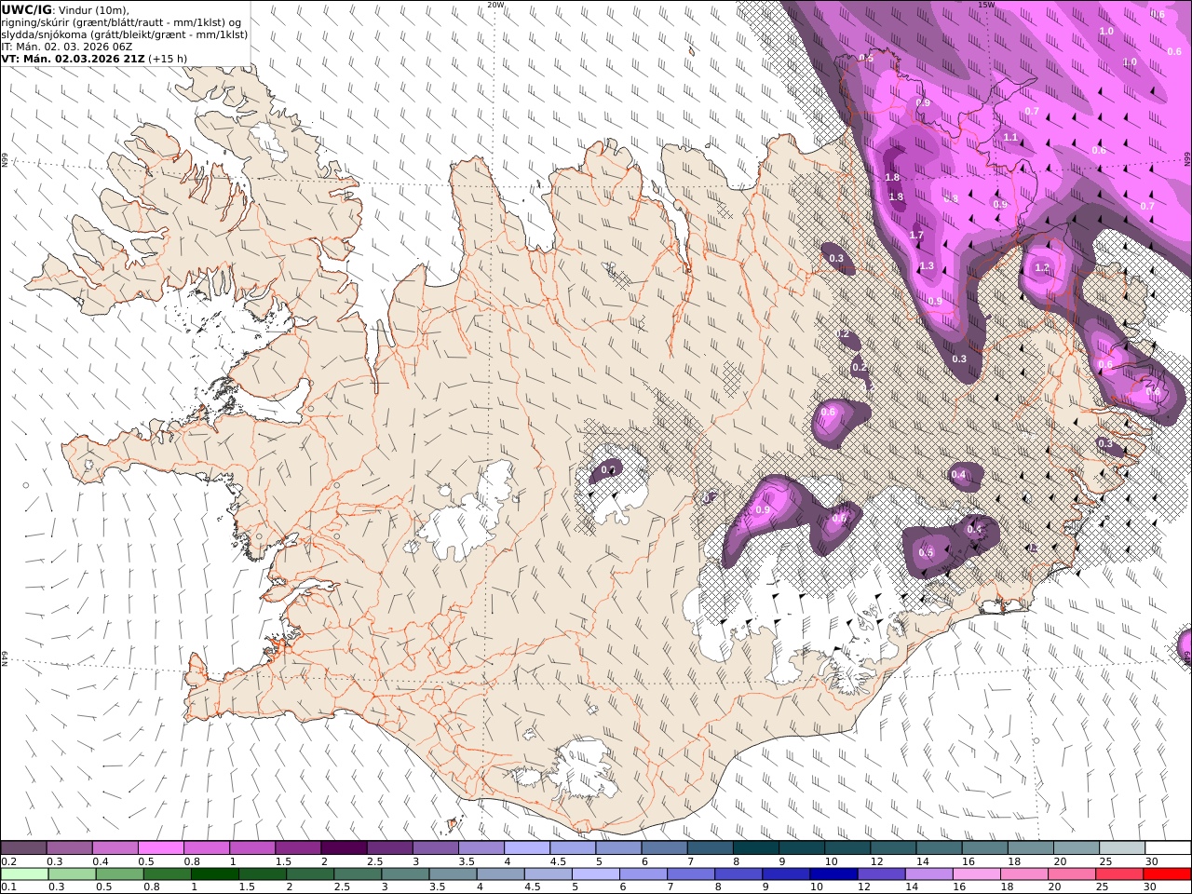Pick upper legend swatch between 0.5 and 0.8

pos(161,848)
